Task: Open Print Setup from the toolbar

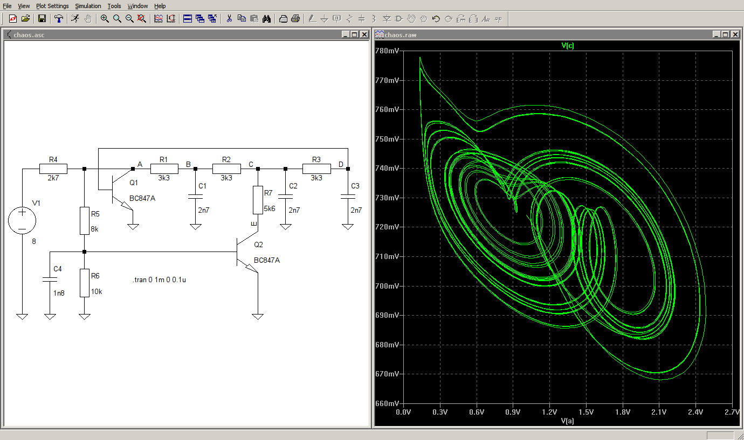Action: pyautogui.click(x=283, y=18)
